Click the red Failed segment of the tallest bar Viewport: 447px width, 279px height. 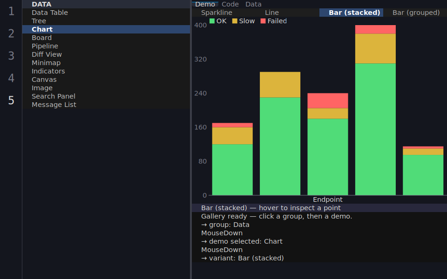pyautogui.click(x=375, y=30)
